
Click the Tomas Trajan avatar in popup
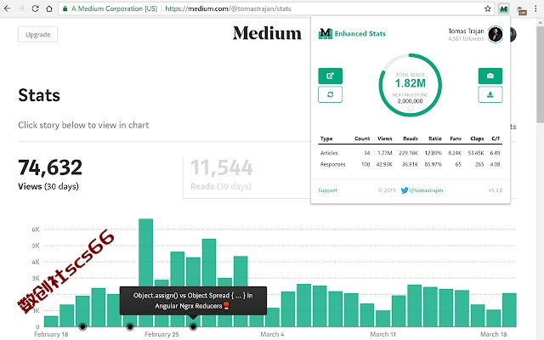click(495, 34)
